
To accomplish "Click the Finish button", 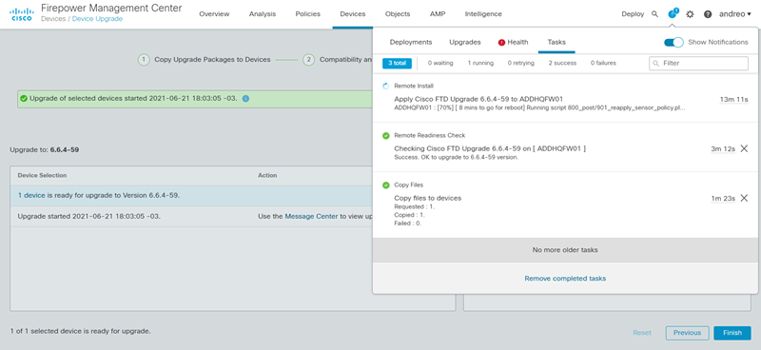I will coord(732,333).
